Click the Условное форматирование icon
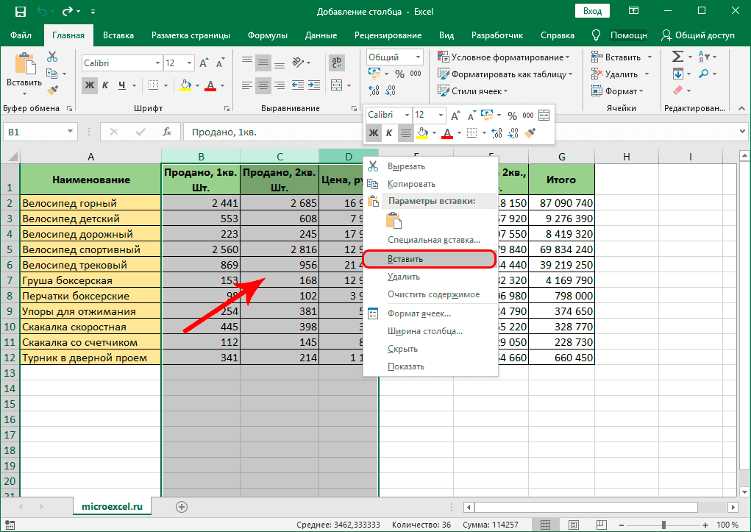Image resolution: width=751 pixels, height=532 pixels. pos(443,56)
